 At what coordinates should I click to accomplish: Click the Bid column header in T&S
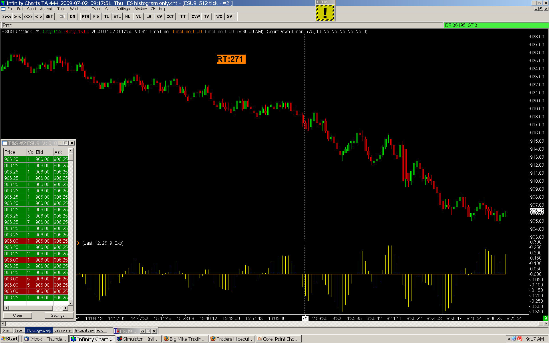[44, 152]
